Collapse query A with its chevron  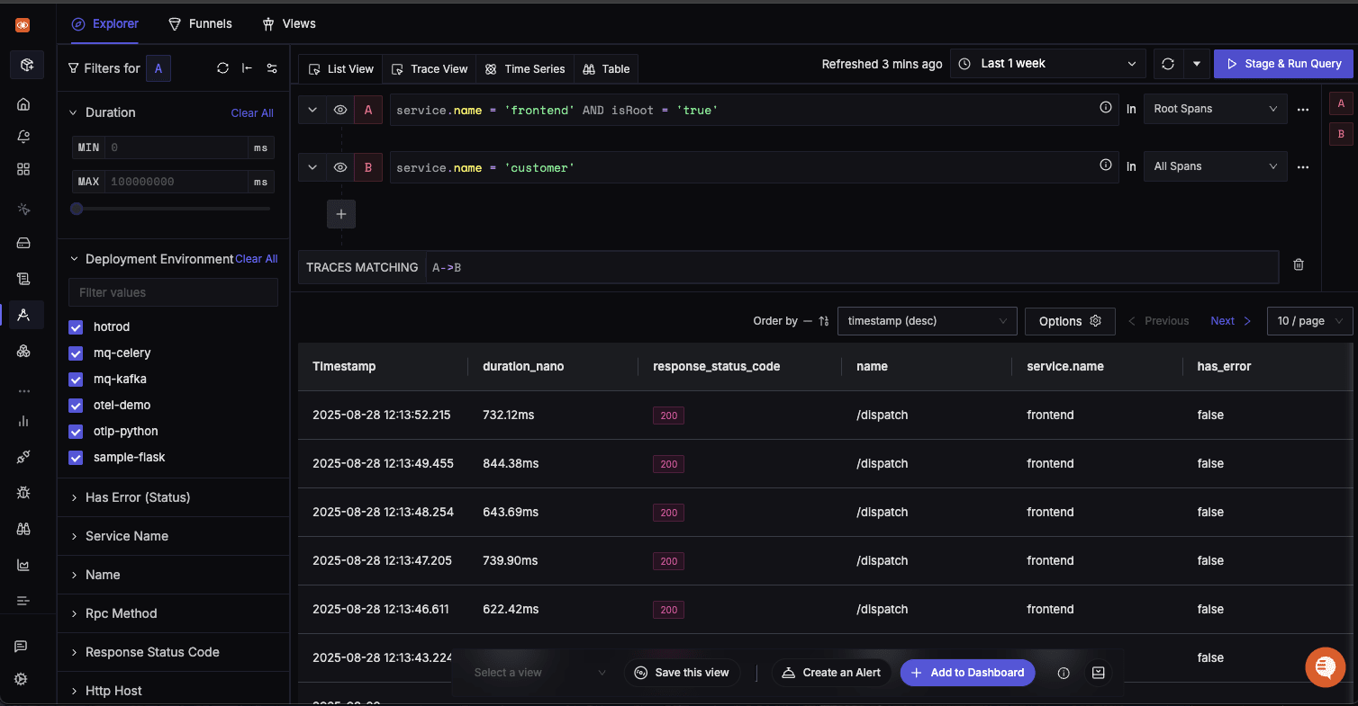pyautogui.click(x=312, y=110)
